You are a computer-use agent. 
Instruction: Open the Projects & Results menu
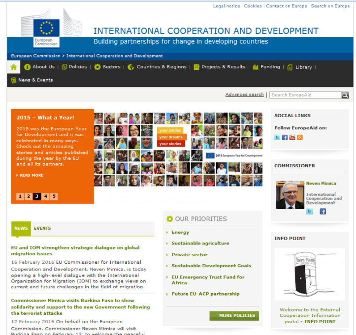[x=223, y=67]
